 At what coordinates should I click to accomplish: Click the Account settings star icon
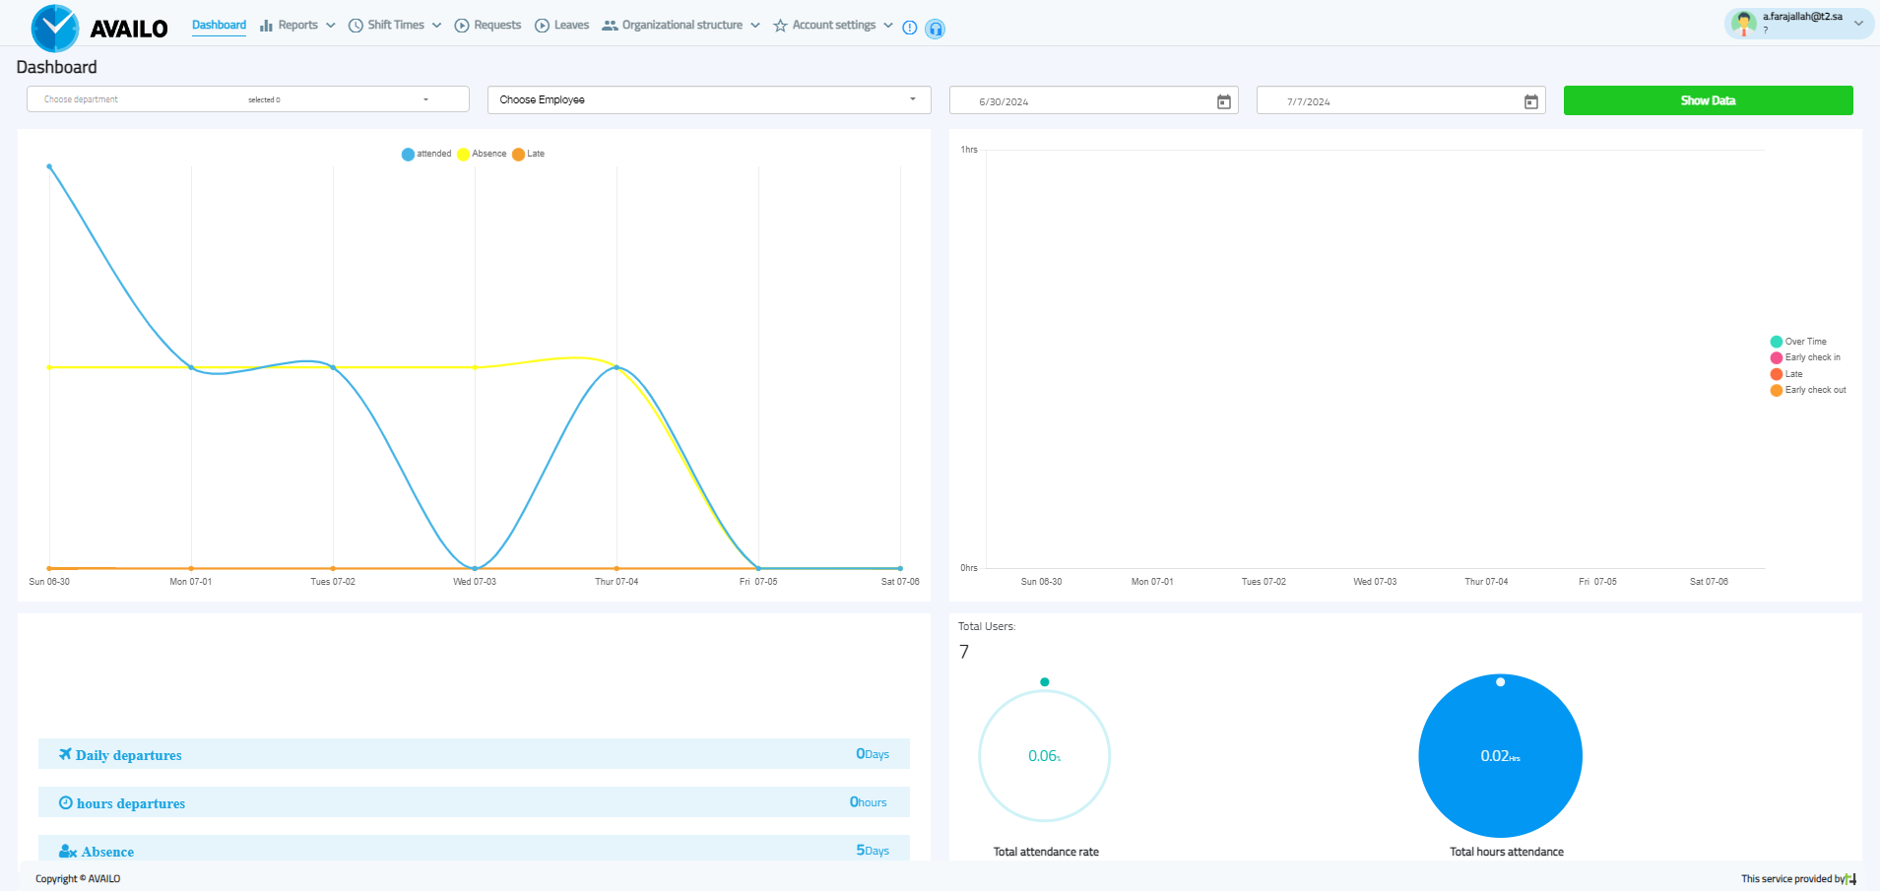tap(780, 26)
